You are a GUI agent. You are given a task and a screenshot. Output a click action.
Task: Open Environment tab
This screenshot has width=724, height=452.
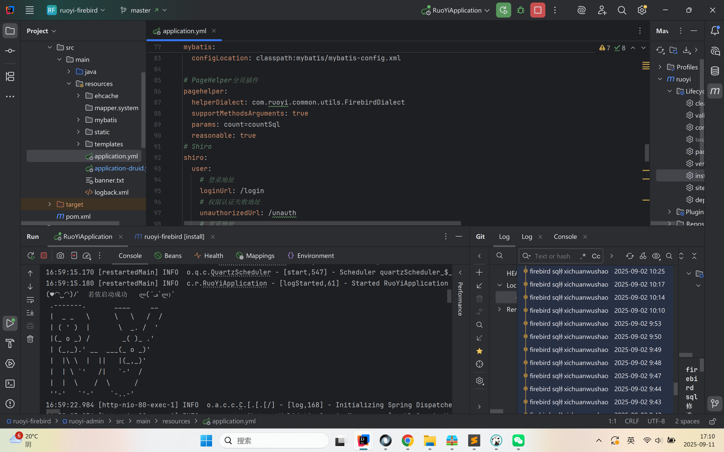(x=311, y=256)
